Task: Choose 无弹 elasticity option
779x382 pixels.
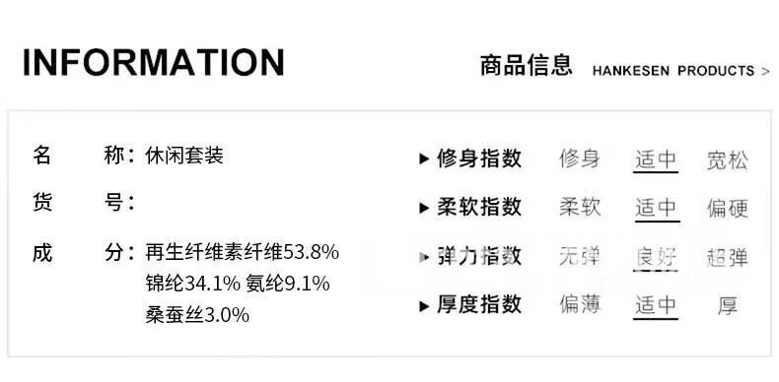Action: [580, 257]
